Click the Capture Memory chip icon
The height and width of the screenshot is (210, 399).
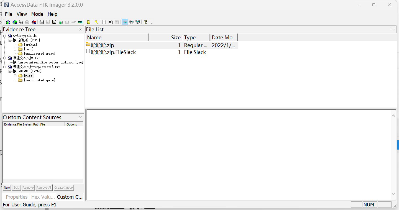click(80, 22)
